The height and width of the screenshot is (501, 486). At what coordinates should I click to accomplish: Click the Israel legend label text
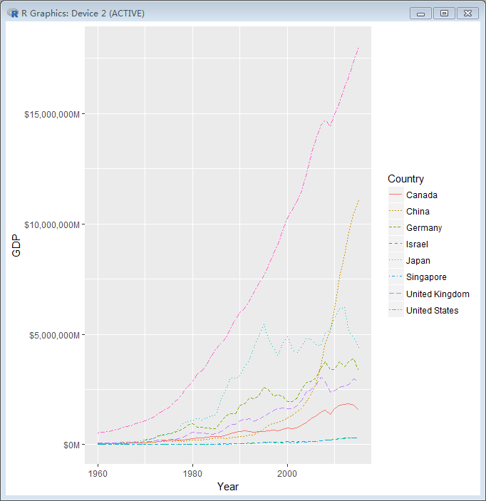pyautogui.click(x=417, y=244)
